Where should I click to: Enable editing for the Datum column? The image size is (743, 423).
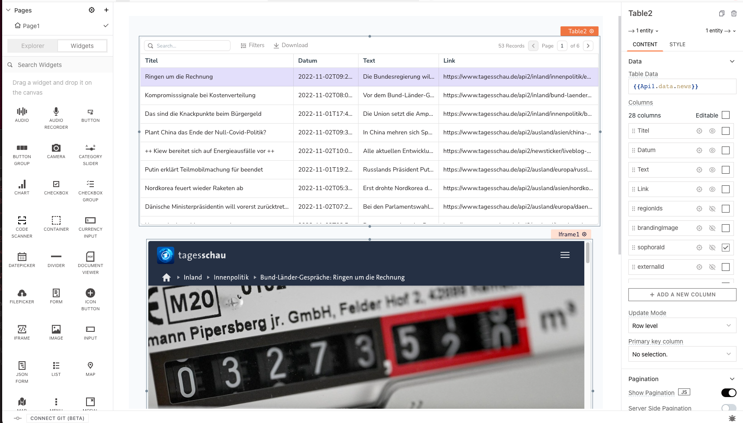tap(726, 150)
